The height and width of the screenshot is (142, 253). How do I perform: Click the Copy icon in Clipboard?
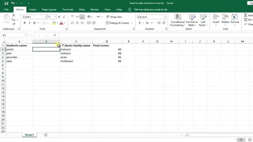(13, 20)
